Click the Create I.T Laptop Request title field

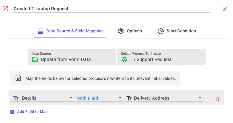(x=111, y=9)
